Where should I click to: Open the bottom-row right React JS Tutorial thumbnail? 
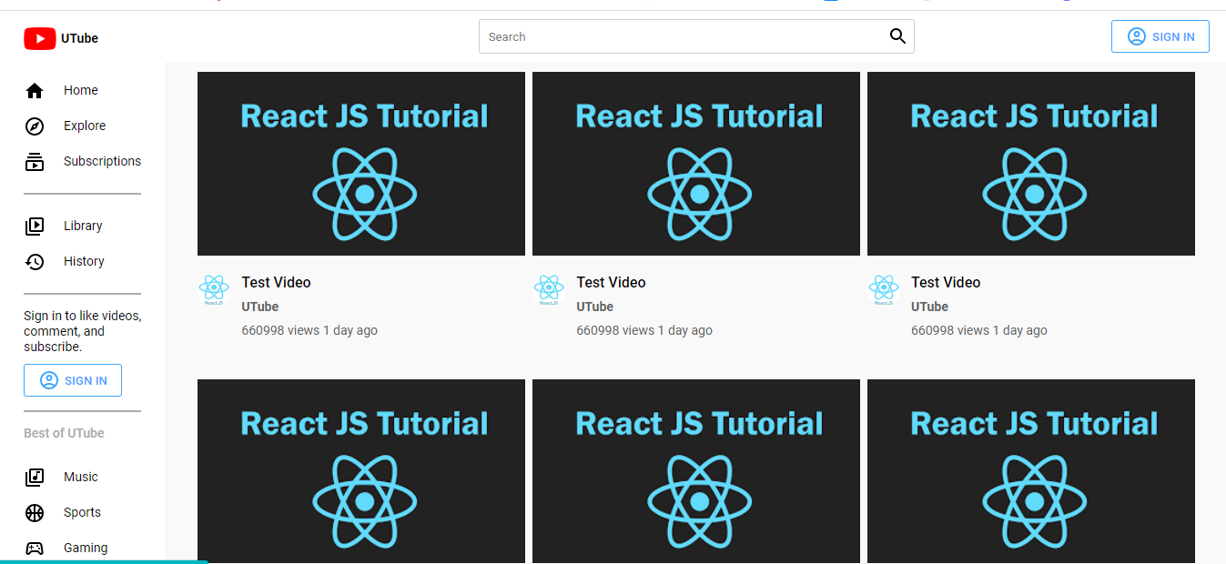(1031, 471)
